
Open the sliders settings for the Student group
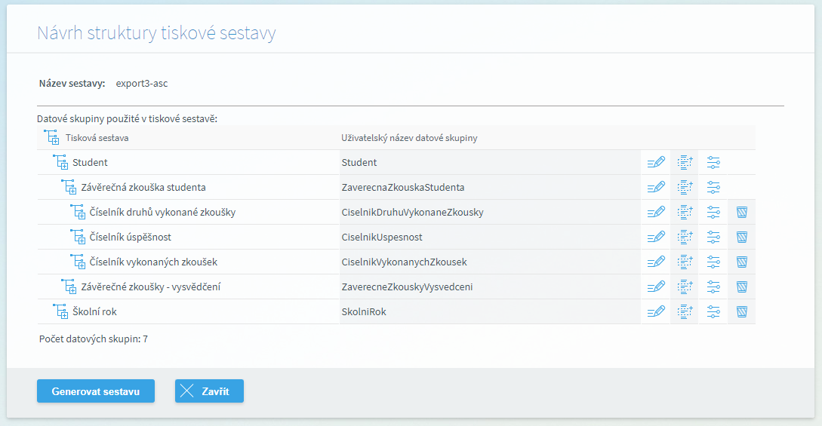click(x=713, y=162)
